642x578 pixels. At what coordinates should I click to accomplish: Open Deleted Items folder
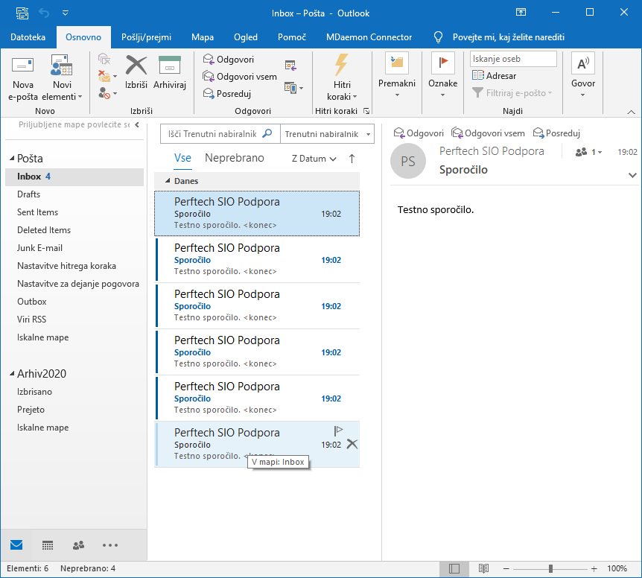point(44,230)
